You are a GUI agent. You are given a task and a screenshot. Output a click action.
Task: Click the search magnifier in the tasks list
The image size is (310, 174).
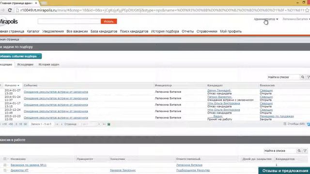(302, 77)
